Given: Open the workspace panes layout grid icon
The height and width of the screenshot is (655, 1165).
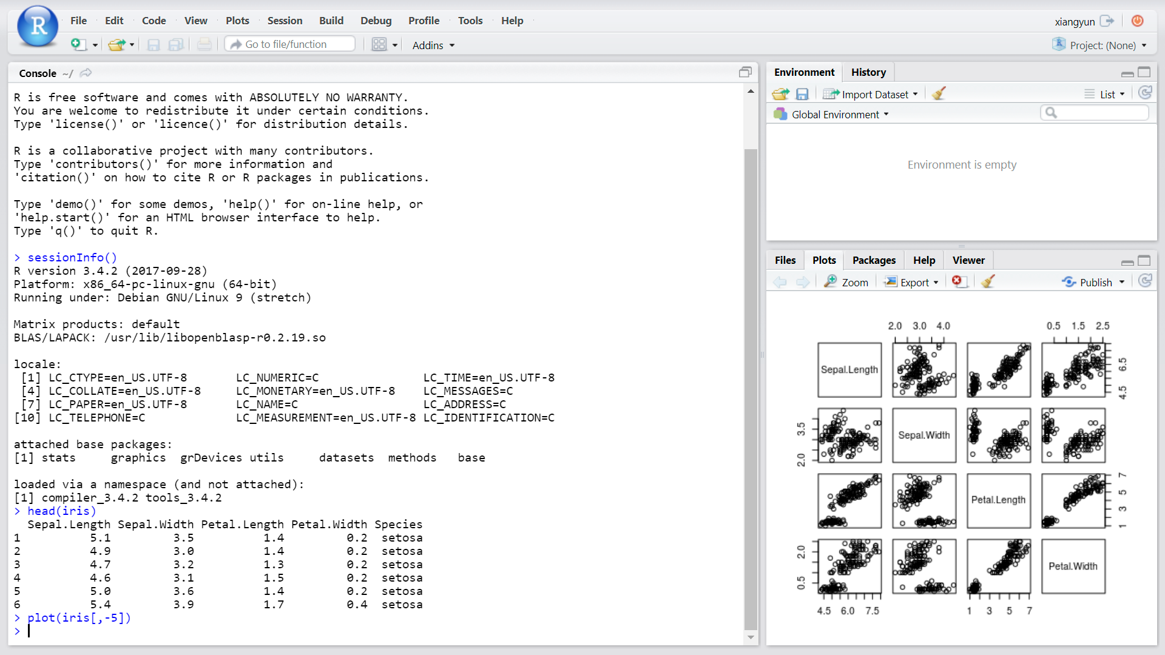Looking at the screenshot, I should (379, 44).
